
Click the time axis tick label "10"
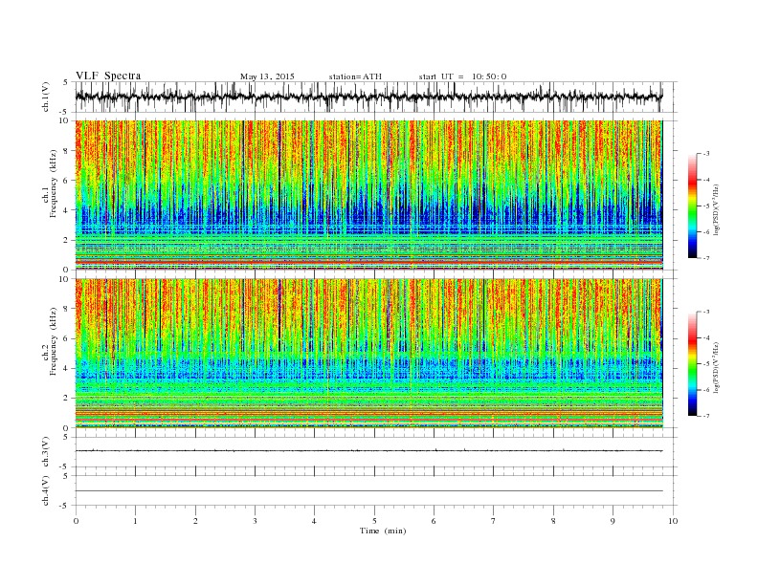point(673,521)
